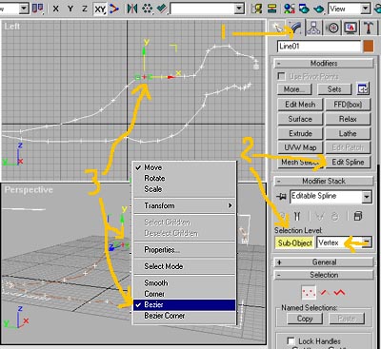The height and width of the screenshot is (349, 381).
Task: Select the Vertex selection icon
Action: (309, 292)
